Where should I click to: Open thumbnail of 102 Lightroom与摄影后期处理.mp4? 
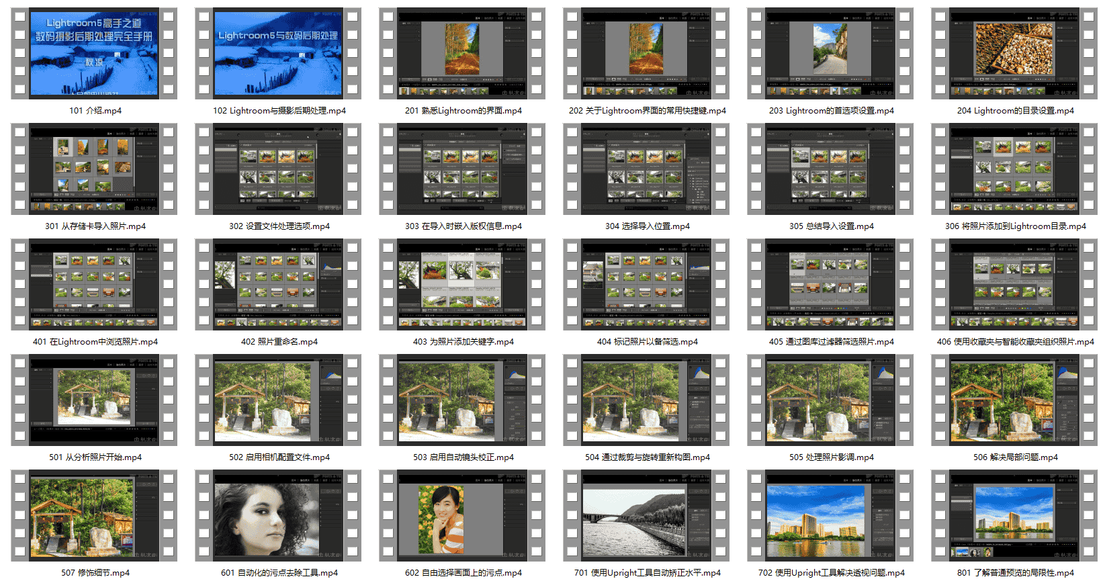click(278, 54)
